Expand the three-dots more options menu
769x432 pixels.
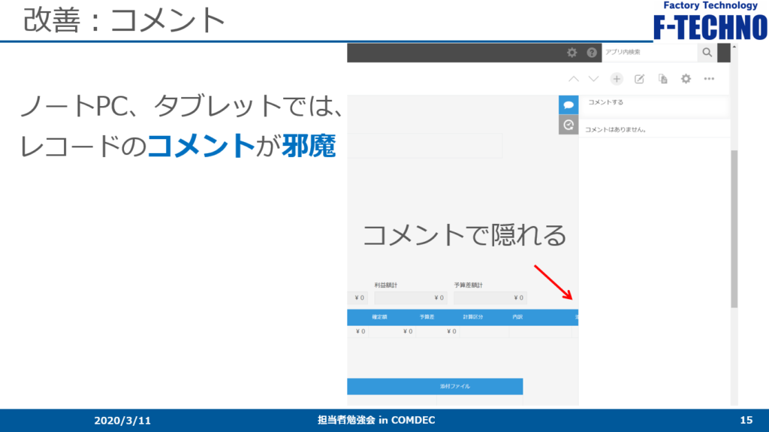709,79
